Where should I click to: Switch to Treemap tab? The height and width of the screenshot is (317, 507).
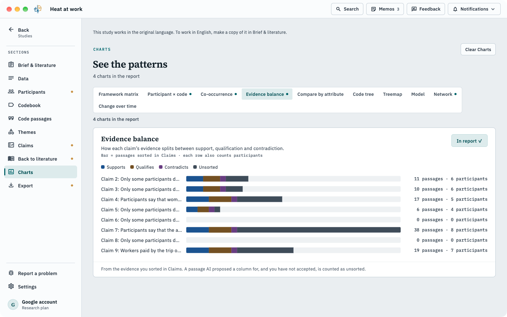[392, 94]
